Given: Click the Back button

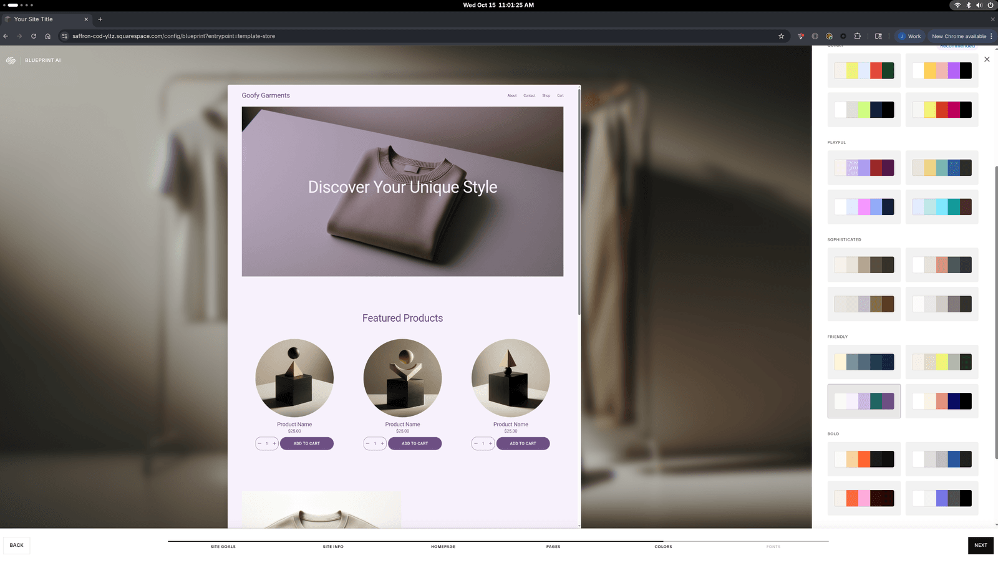Looking at the screenshot, I should [17, 545].
